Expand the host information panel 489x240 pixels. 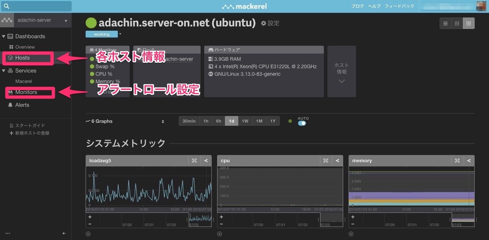[341, 71]
